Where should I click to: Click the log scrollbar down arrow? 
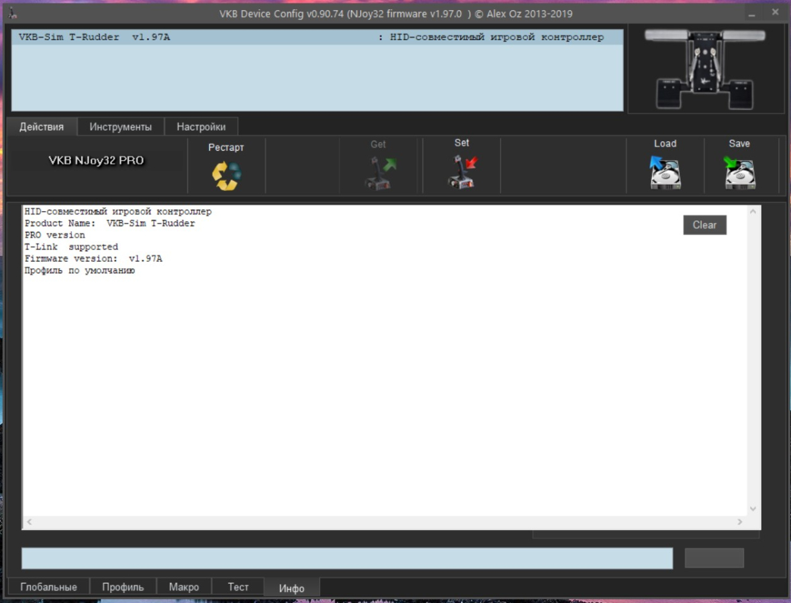753,509
